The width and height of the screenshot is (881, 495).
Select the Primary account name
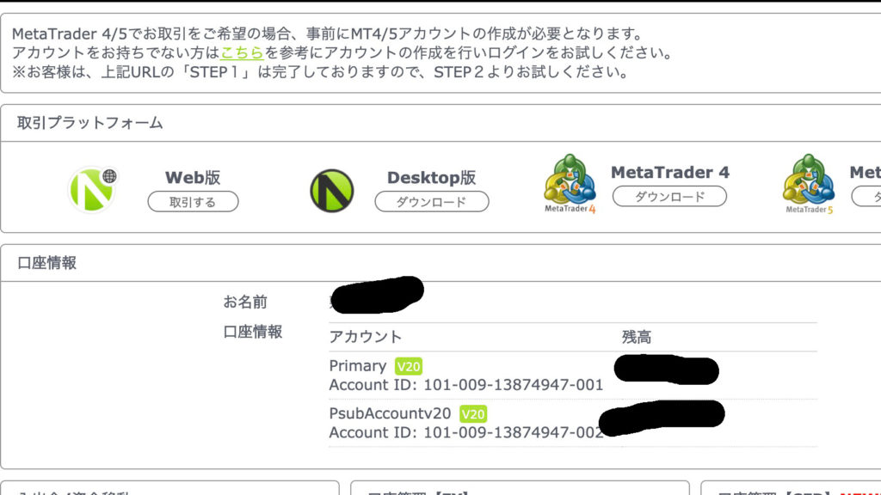click(358, 366)
